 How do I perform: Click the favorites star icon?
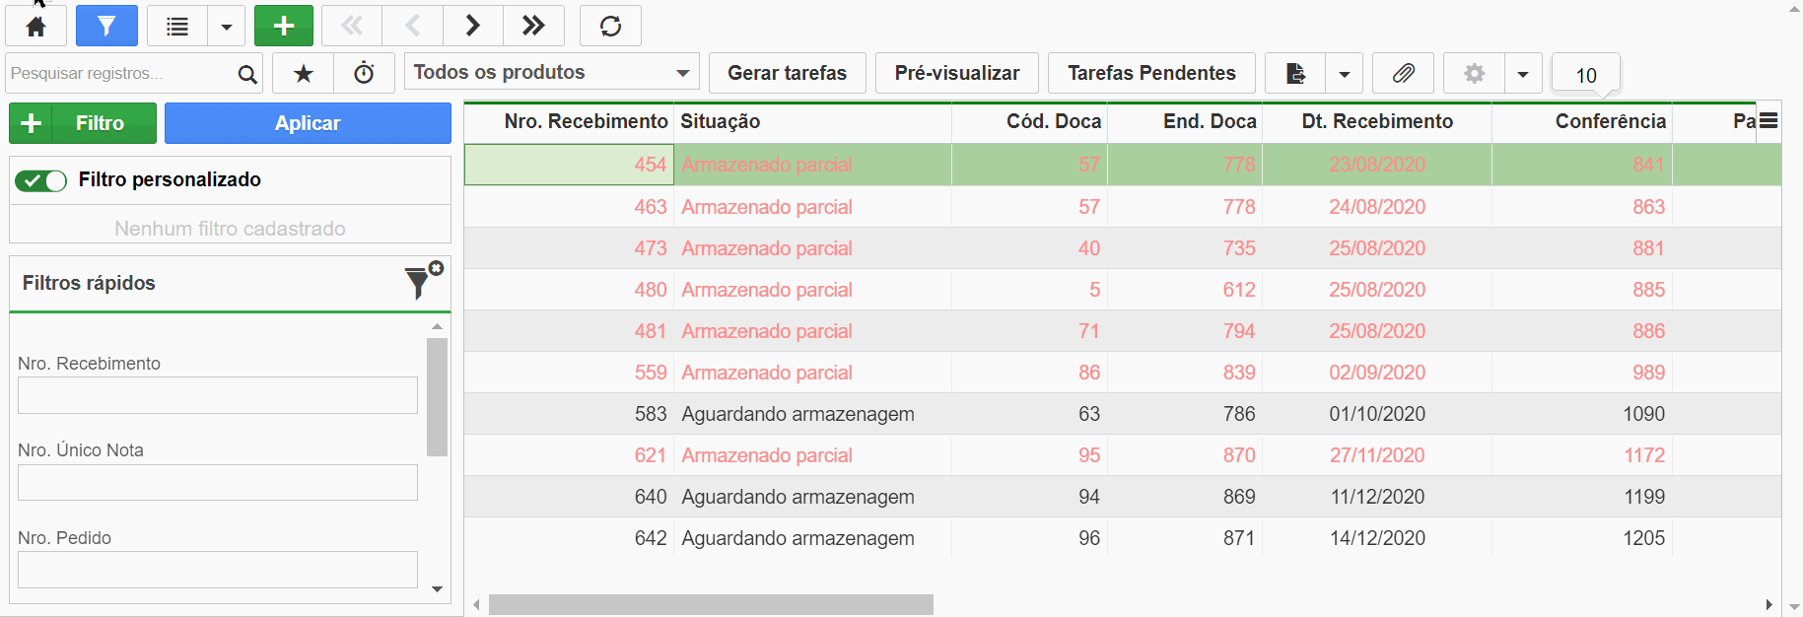point(304,73)
